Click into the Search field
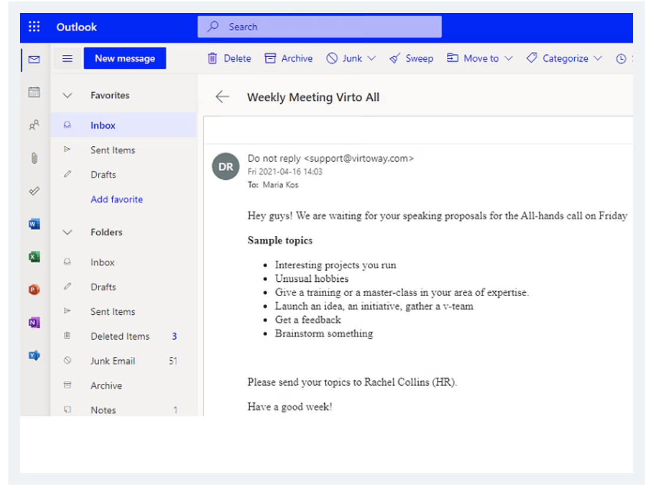This screenshot has height=486, width=652. 320,27
